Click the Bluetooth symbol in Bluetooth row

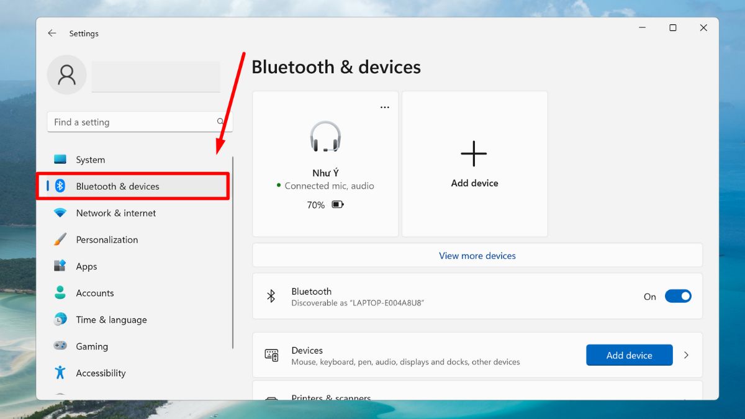tap(271, 296)
